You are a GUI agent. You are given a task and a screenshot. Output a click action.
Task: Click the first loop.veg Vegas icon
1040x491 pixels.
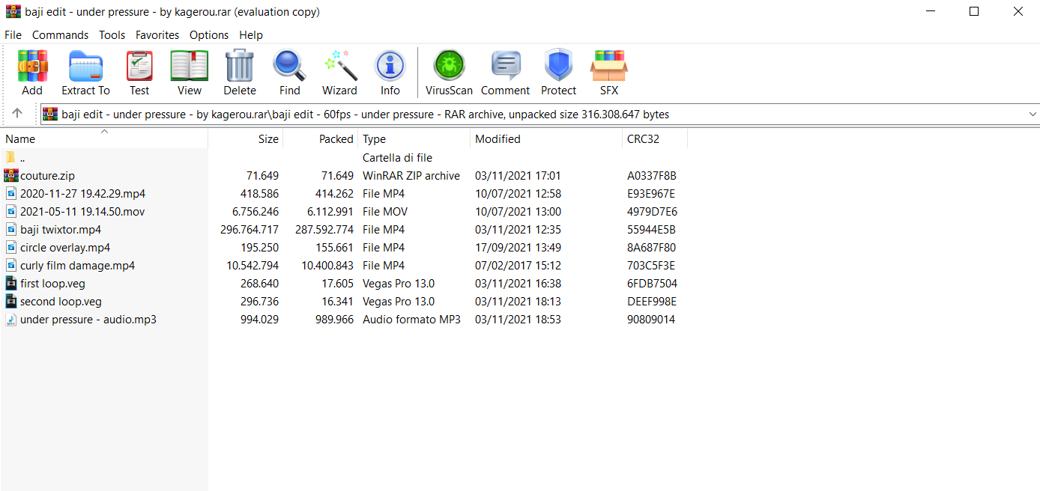(10, 284)
